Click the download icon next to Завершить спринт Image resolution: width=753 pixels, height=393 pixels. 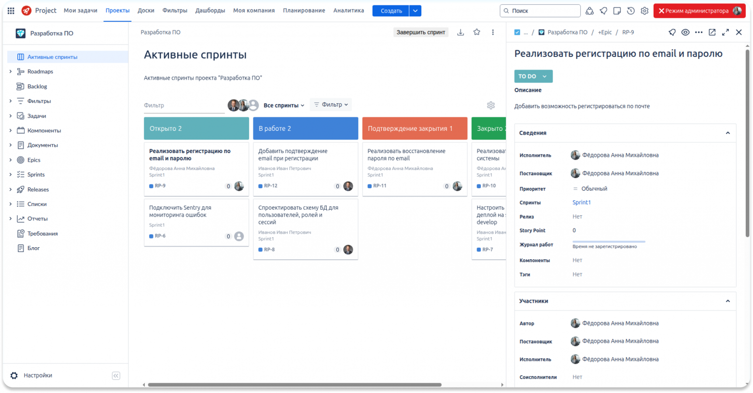(460, 32)
